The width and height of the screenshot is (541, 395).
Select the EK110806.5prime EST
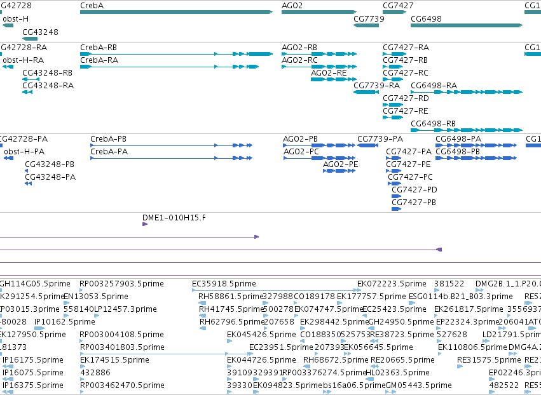tap(441, 354)
